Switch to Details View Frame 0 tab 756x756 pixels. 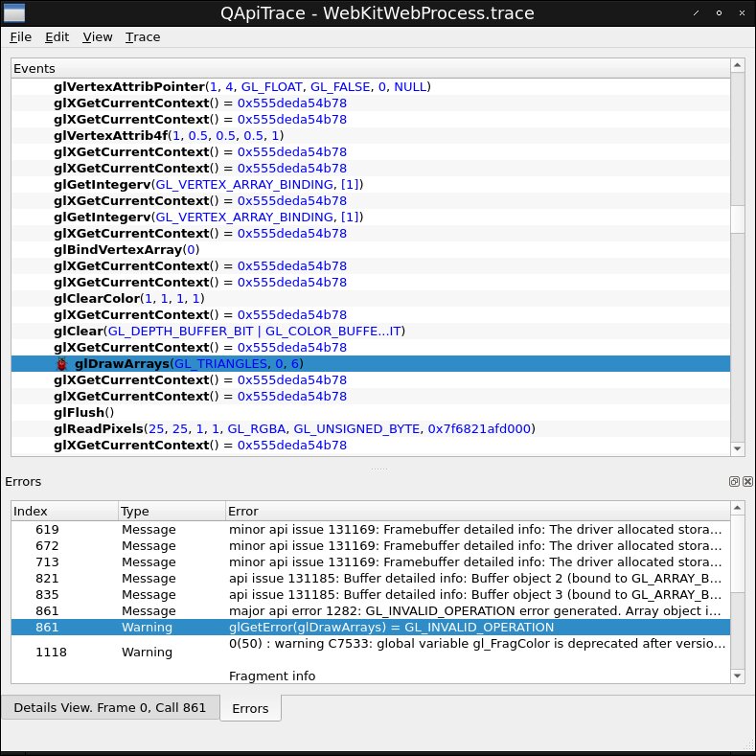(x=110, y=707)
